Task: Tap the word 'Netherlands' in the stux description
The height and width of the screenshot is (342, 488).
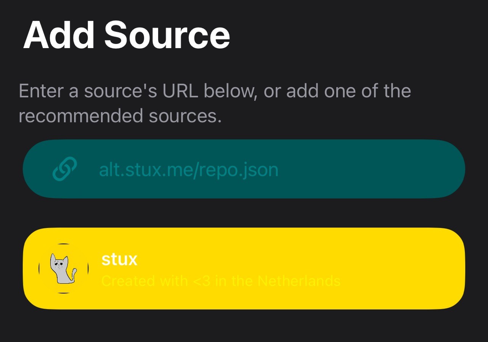Action: [x=299, y=281]
